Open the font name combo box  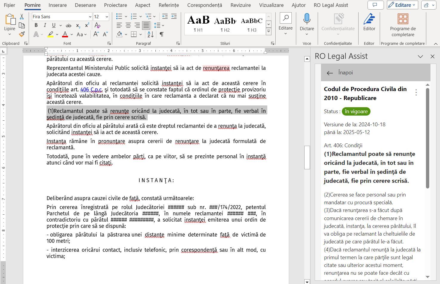coord(62,17)
